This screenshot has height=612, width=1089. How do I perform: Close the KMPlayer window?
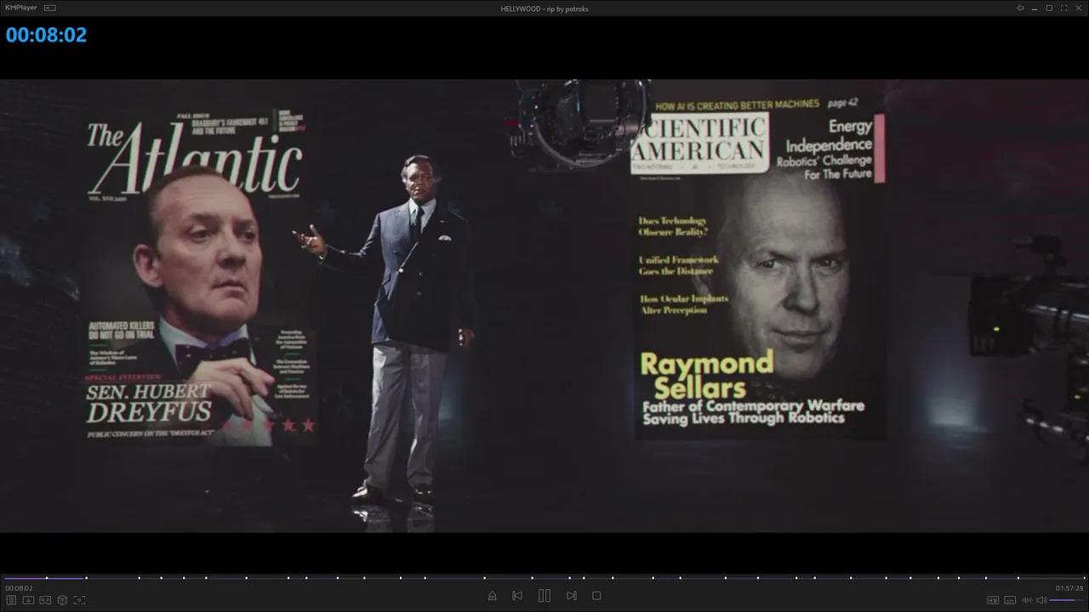click(1078, 8)
